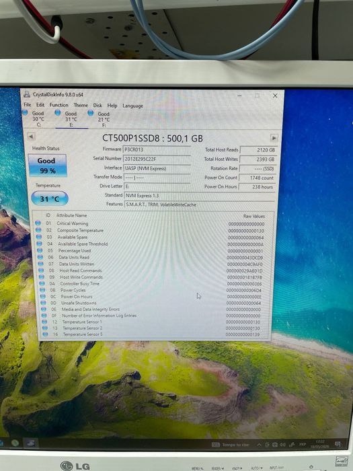353x471 pixels.
Task: Click the Attribute Name column header
Action: (x=71, y=215)
